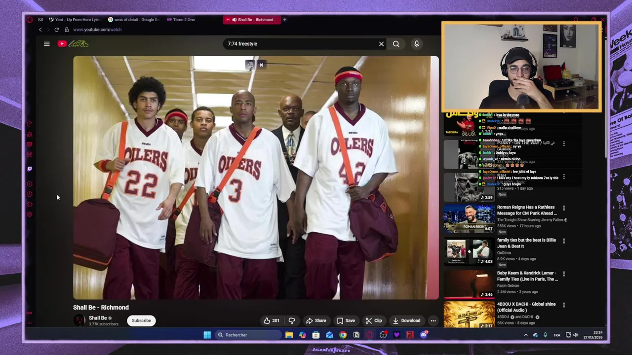Open the Opera GX menu logo
This screenshot has height=355, width=632.
pyautogui.click(x=30, y=20)
